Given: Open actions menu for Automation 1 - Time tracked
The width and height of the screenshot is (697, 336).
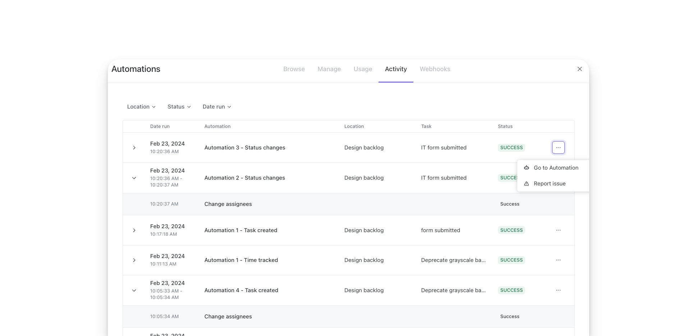Looking at the screenshot, I should (x=558, y=260).
